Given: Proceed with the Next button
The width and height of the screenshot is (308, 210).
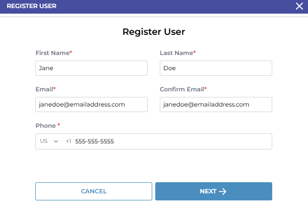Looking at the screenshot, I should [213, 191].
